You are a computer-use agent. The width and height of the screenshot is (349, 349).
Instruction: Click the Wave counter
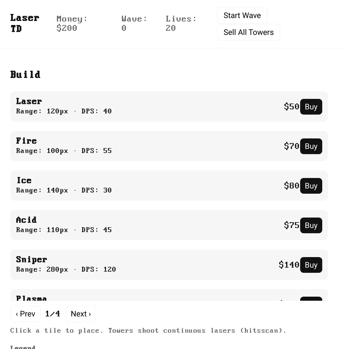coord(134,24)
